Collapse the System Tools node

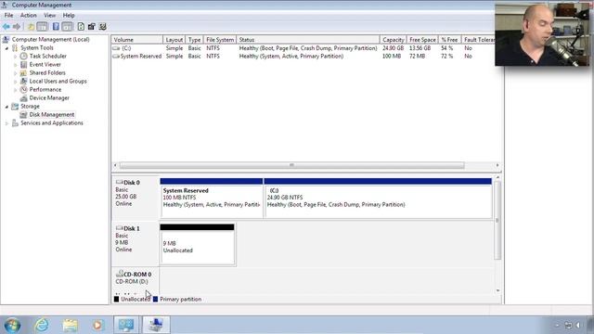click(6, 48)
